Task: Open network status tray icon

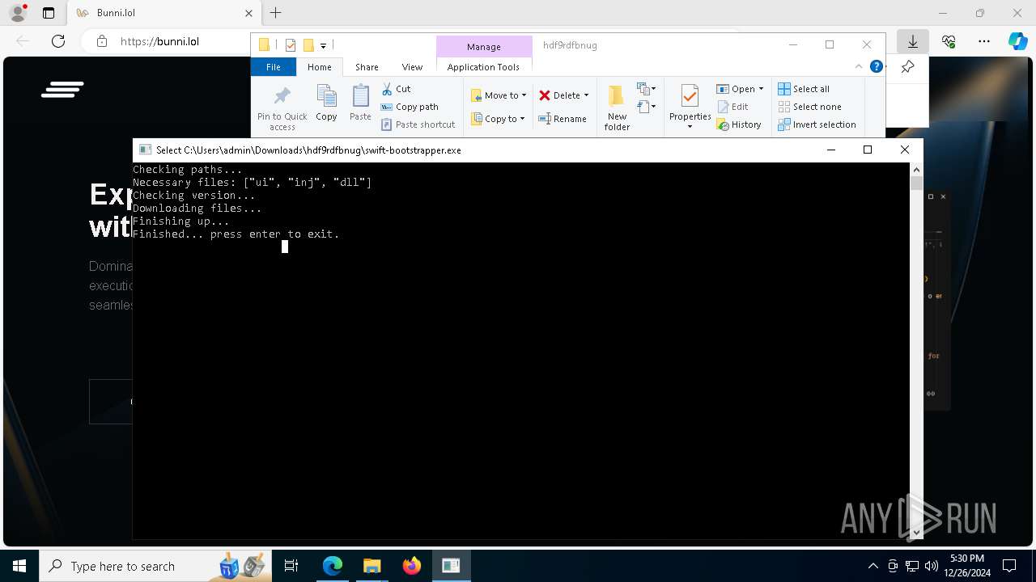Action: tap(912, 566)
